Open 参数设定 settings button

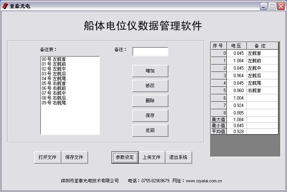click(125, 157)
